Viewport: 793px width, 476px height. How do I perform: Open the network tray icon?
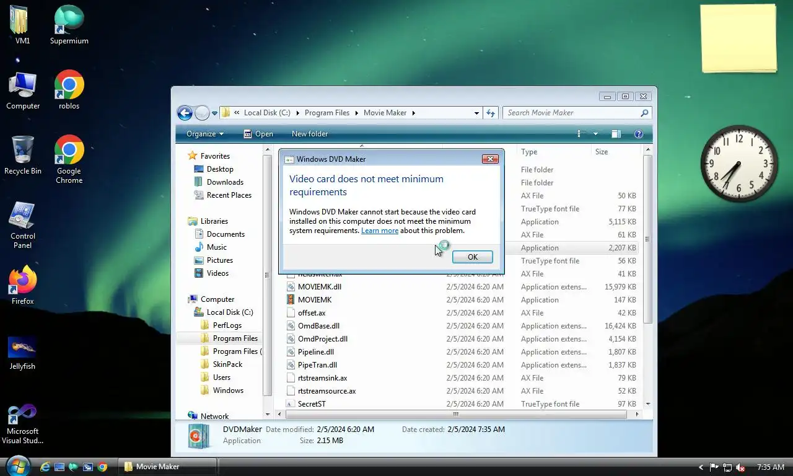[727, 467]
